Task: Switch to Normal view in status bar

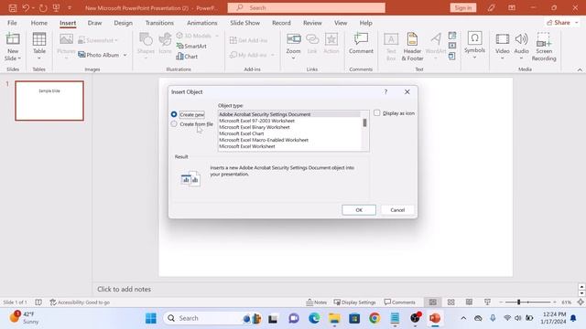Action: (433, 302)
